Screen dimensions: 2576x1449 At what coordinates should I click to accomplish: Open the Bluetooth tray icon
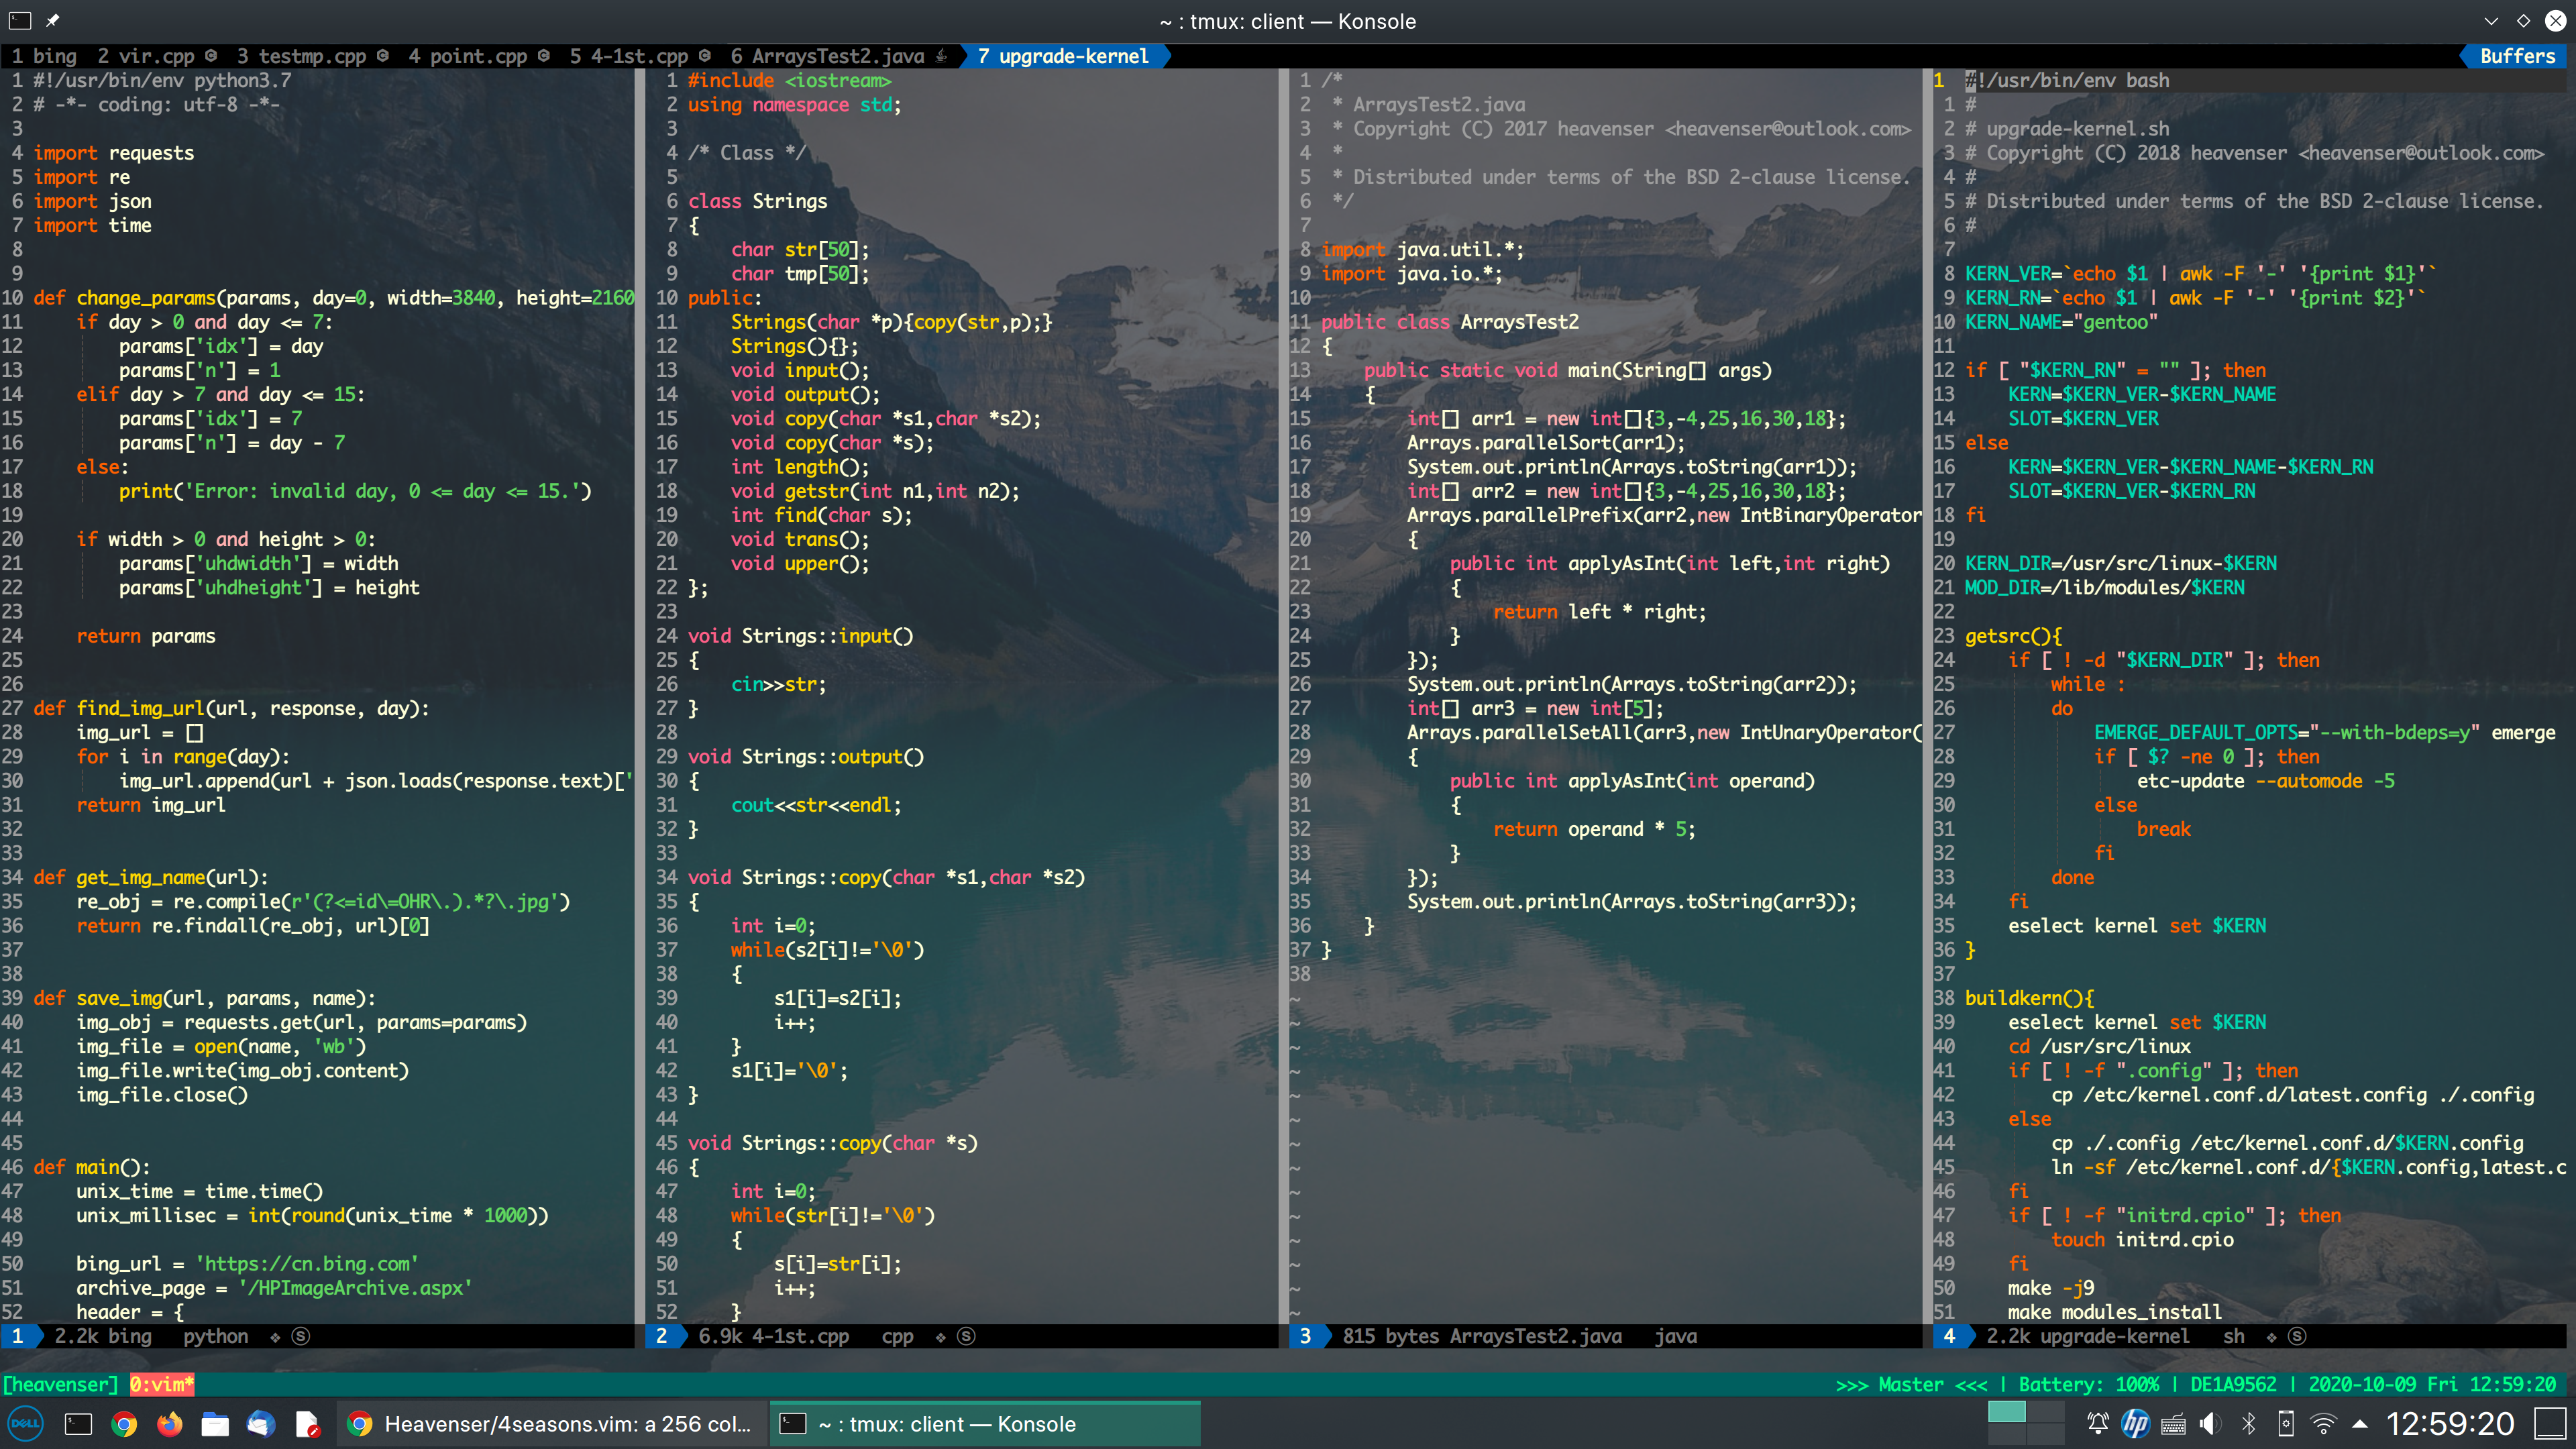coord(2248,1424)
